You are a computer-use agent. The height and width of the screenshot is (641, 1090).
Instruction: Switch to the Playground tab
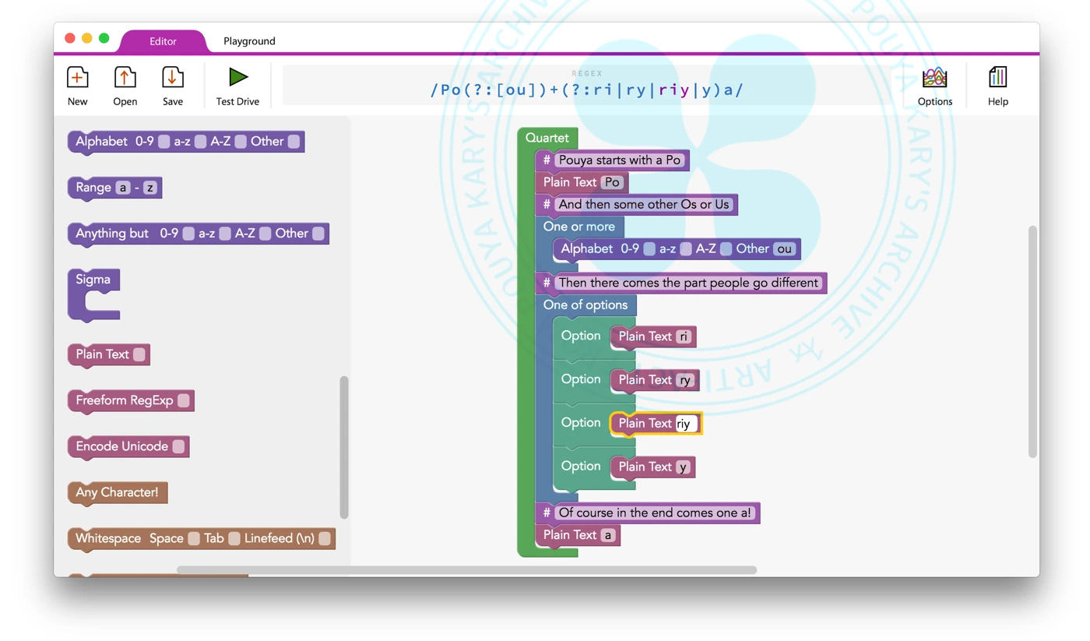[249, 41]
